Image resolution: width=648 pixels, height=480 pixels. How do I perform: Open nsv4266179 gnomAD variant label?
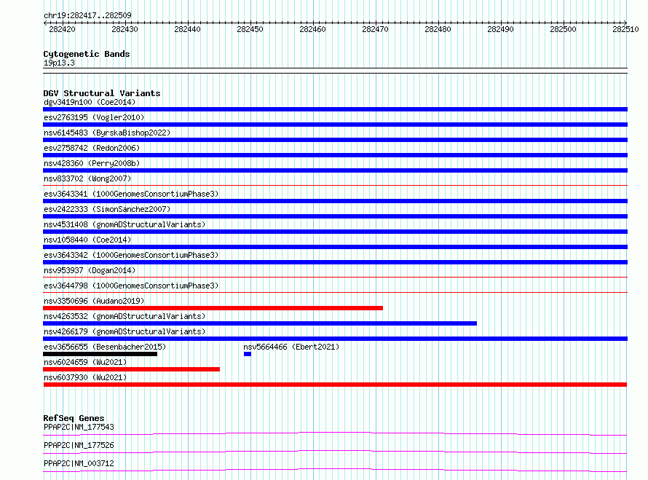[125, 331]
